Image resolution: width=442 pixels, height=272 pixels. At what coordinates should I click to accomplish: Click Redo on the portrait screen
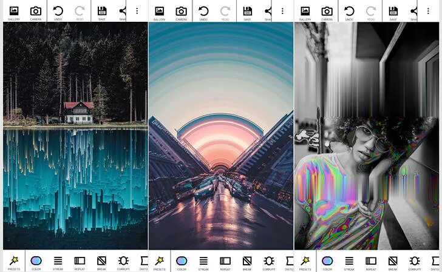click(371, 13)
